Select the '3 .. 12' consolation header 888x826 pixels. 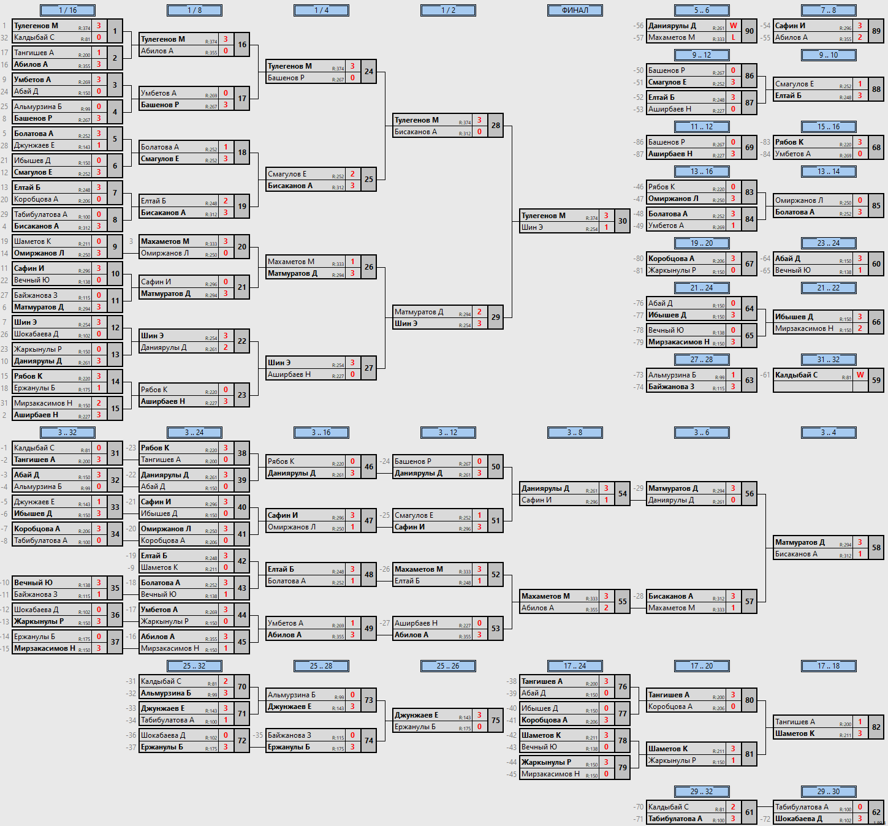point(448,433)
